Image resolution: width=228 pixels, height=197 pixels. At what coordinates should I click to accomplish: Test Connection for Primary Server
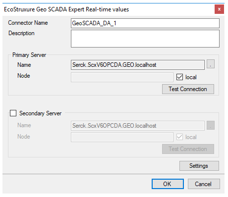tap(188, 89)
